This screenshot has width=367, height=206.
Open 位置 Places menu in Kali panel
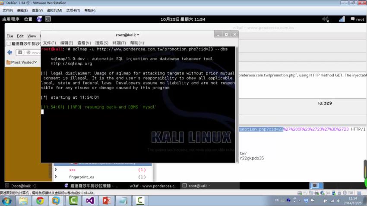28,19
